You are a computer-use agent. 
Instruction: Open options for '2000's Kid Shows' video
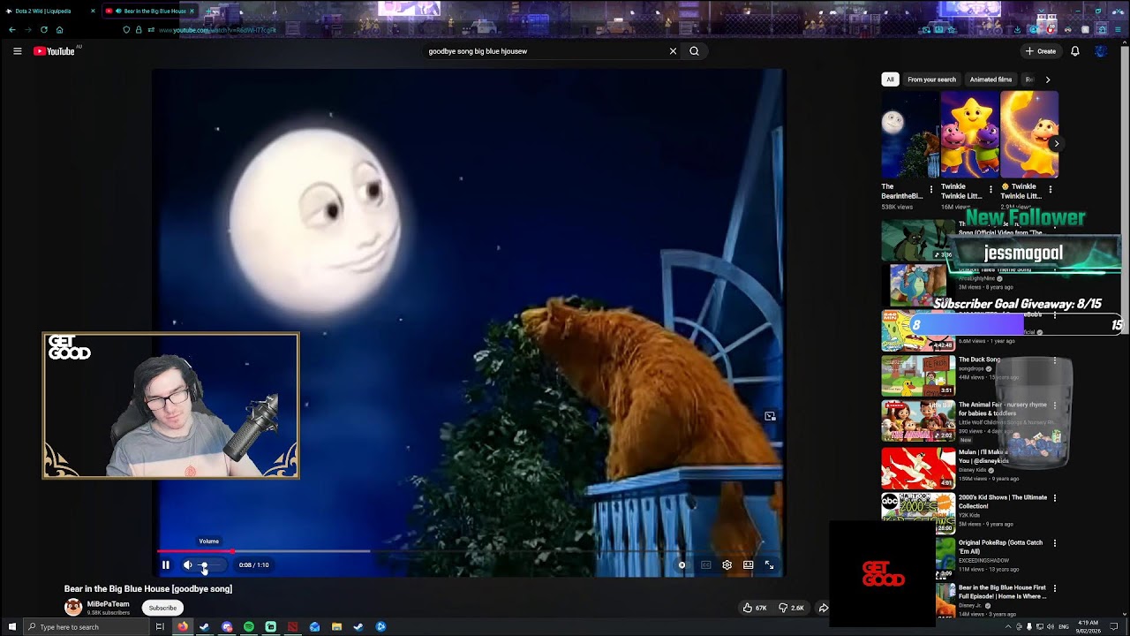1054,498
